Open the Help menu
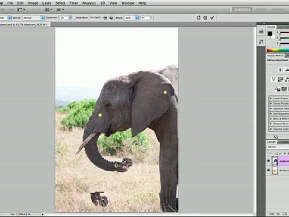The image size is (289, 217). tap(142, 3)
